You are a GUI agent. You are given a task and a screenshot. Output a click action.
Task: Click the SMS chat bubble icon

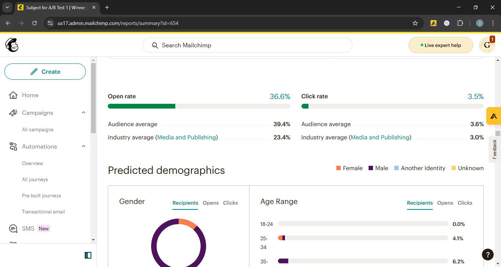[x=13, y=229]
